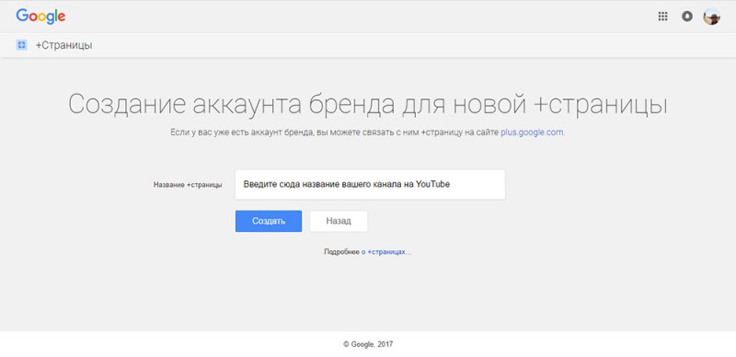Open the +Страницы header label
Image resolution: width=736 pixels, height=357 pixels.
point(63,46)
